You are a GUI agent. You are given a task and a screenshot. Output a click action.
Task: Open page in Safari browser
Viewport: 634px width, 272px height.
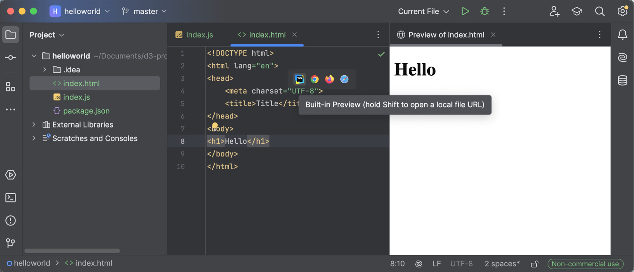pos(344,79)
